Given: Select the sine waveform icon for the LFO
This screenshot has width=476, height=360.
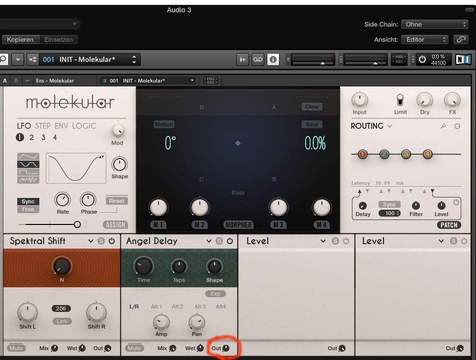Looking at the screenshot, I should pyautogui.click(x=27, y=164).
